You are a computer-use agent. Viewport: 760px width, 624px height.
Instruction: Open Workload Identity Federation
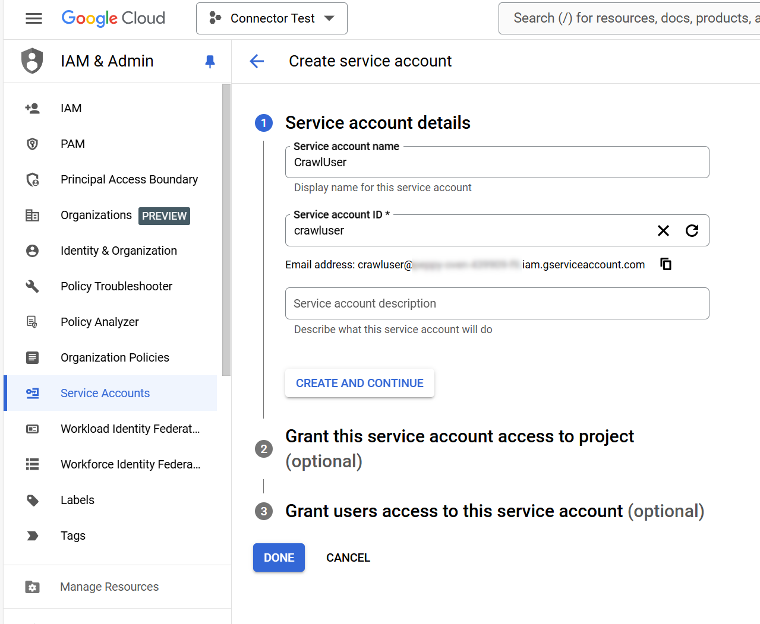110,429
